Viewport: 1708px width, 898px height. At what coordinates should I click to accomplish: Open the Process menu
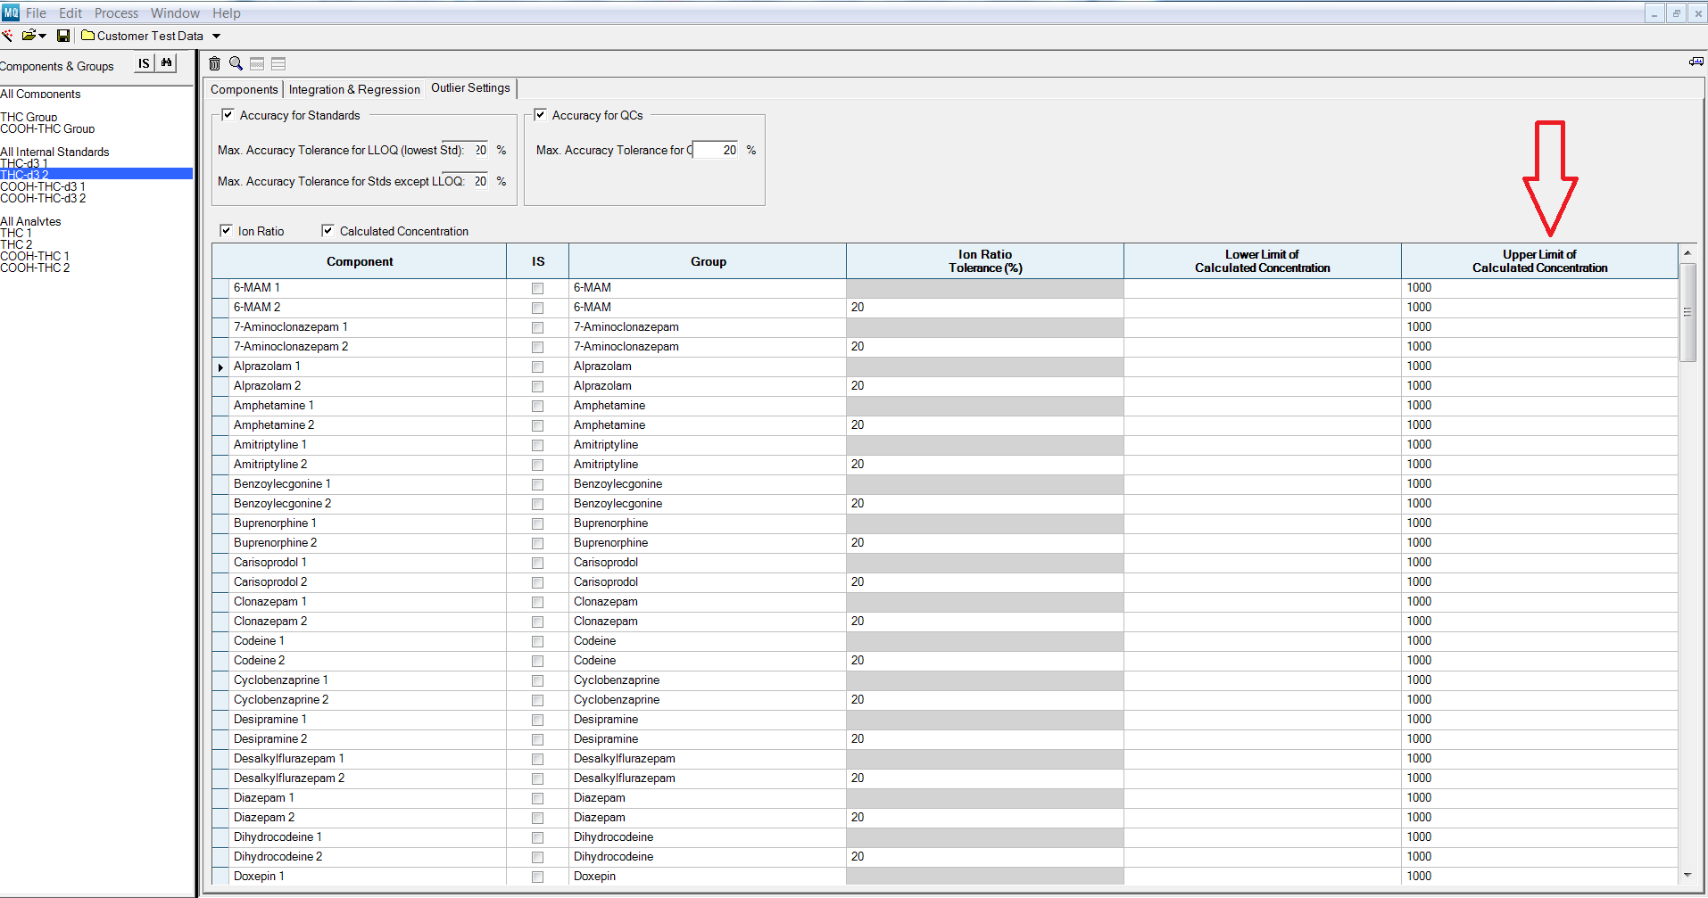click(116, 13)
